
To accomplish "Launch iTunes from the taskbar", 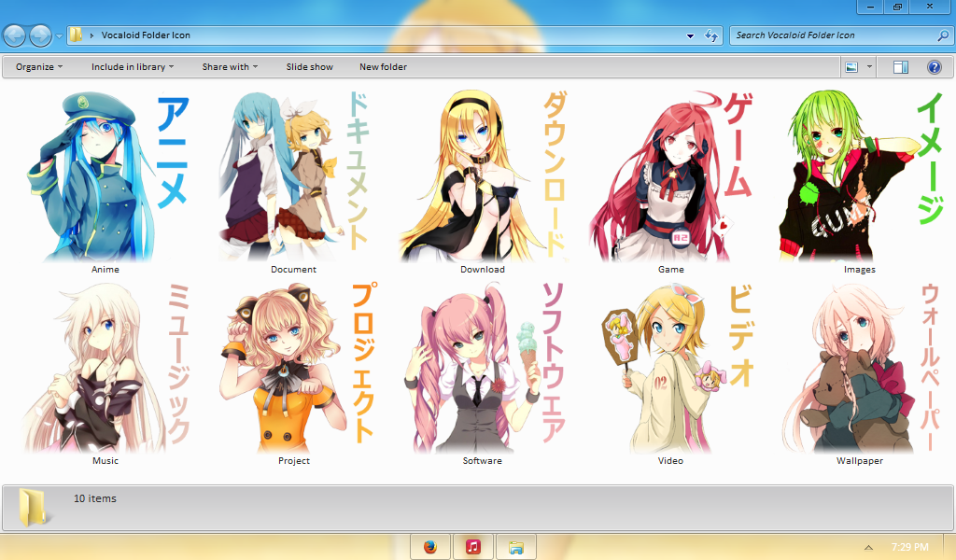I will coord(472,546).
